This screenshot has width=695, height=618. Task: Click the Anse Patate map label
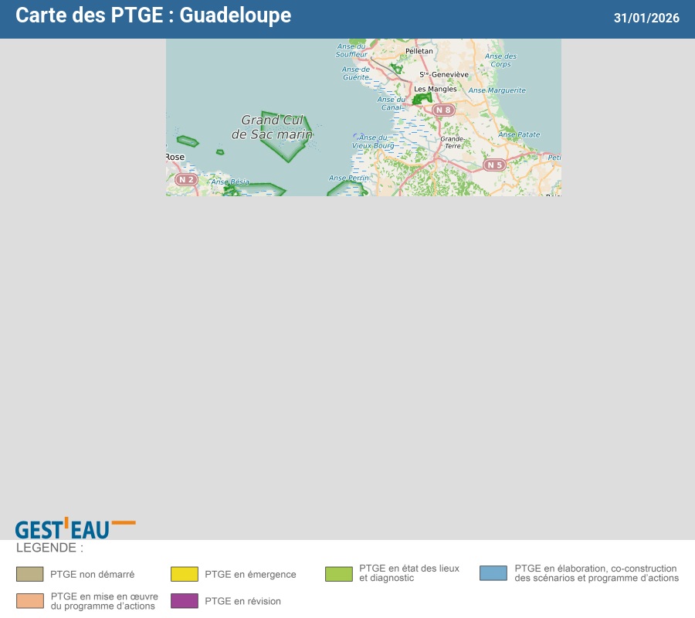[x=519, y=134]
